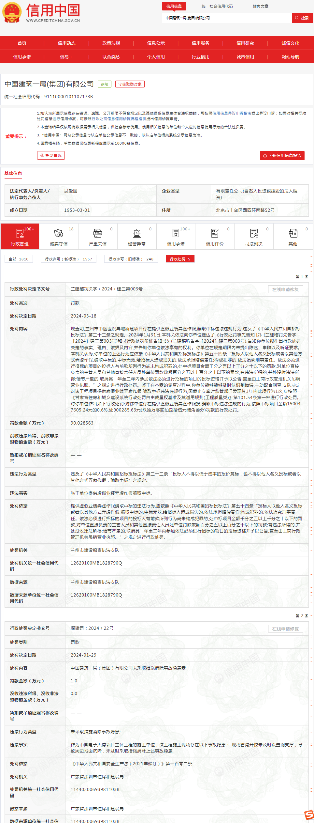Viewport: 314px width, 823px height.
Task: Open the 政策法规 navigation item
Action: coord(111,43)
